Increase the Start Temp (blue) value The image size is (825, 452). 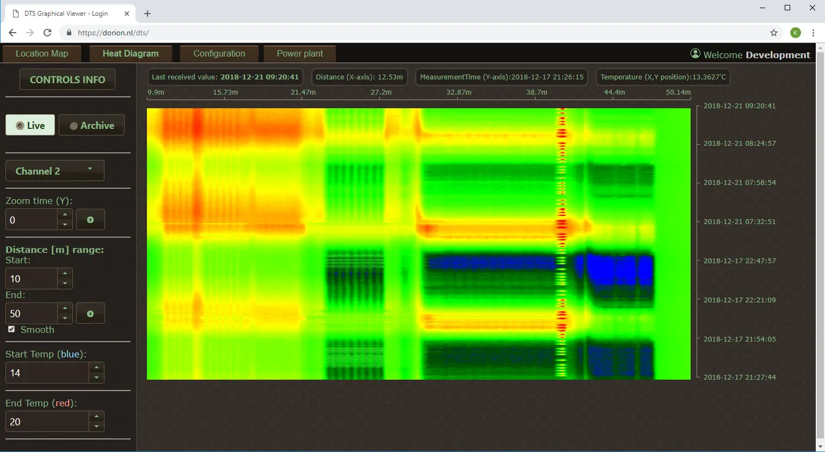(96, 368)
